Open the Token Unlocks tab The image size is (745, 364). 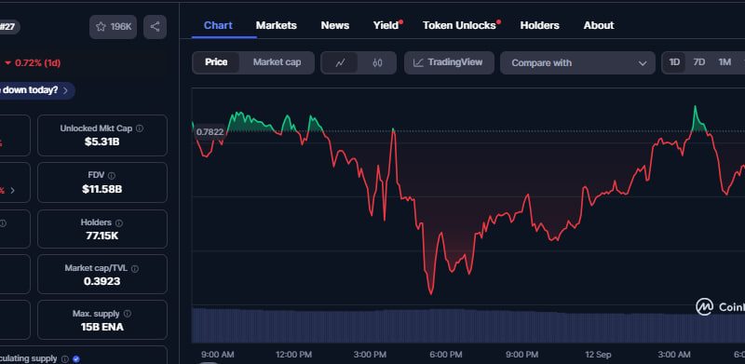[x=459, y=26]
